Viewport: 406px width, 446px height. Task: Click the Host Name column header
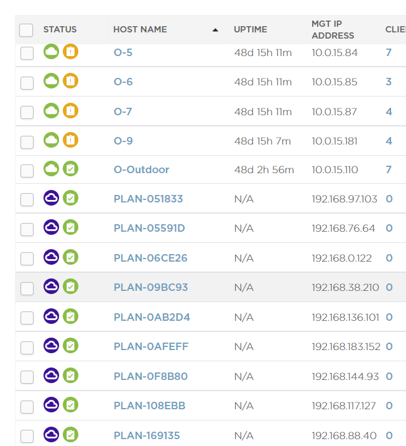pyautogui.click(x=140, y=29)
